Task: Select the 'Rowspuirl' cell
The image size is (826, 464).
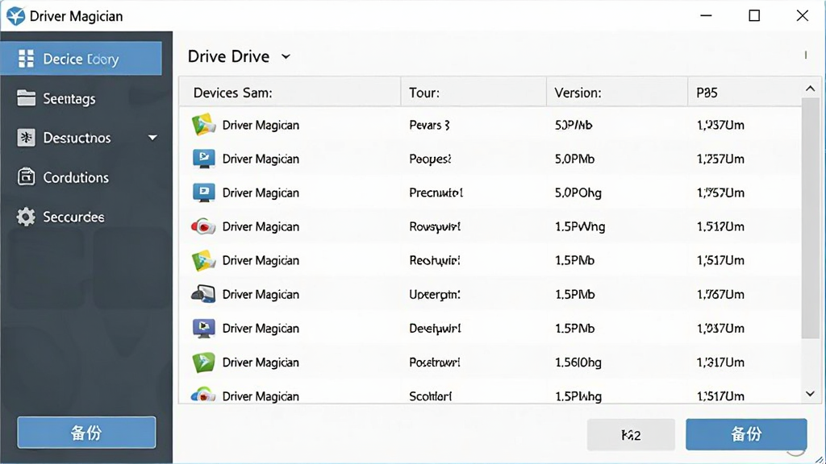Action: [x=435, y=226]
